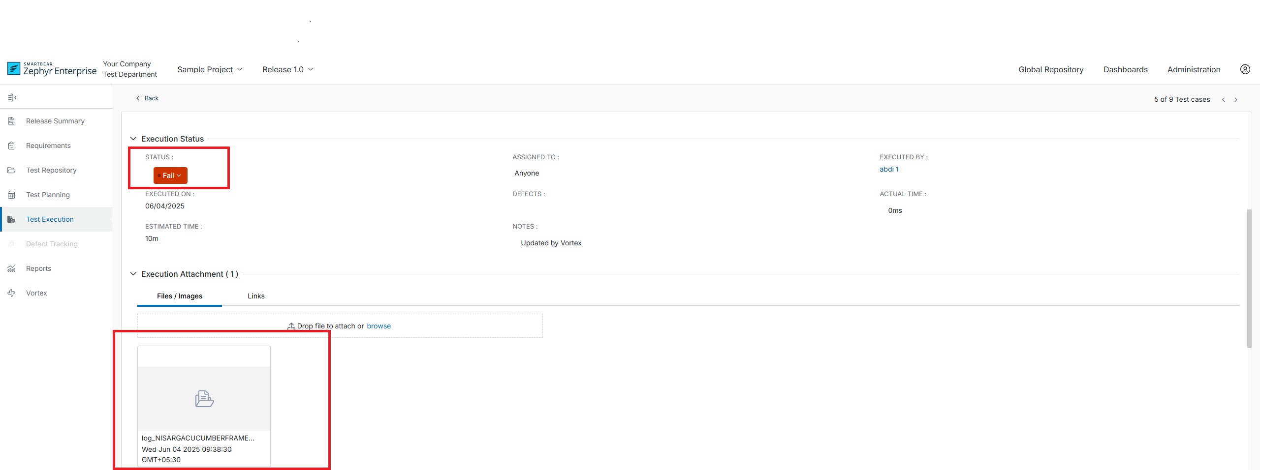This screenshot has height=470, width=1262.
Task: Click the Back button
Action: pyautogui.click(x=147, y=98)
